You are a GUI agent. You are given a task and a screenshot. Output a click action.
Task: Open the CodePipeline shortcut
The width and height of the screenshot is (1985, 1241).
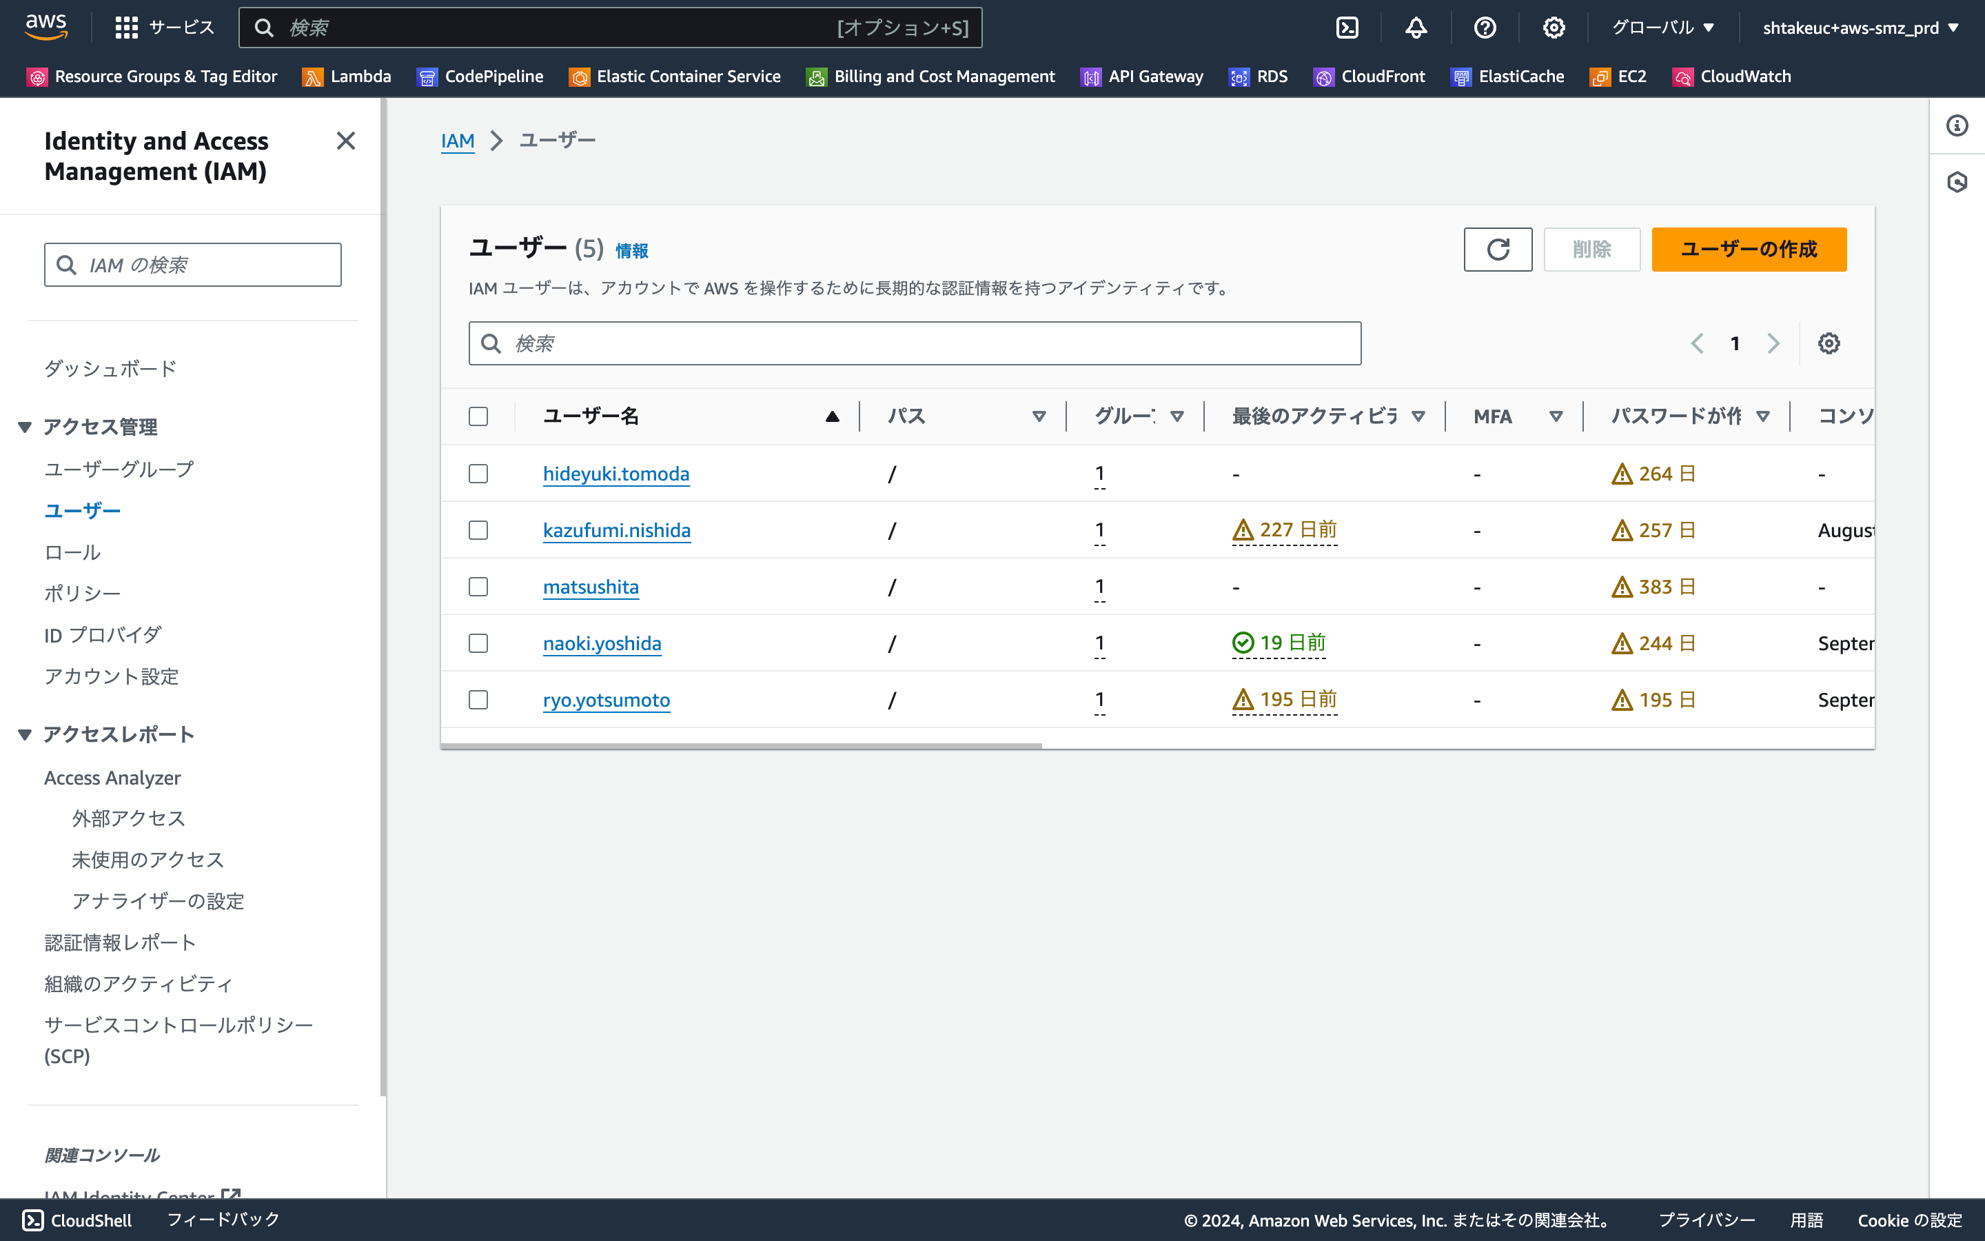[480, 77]
